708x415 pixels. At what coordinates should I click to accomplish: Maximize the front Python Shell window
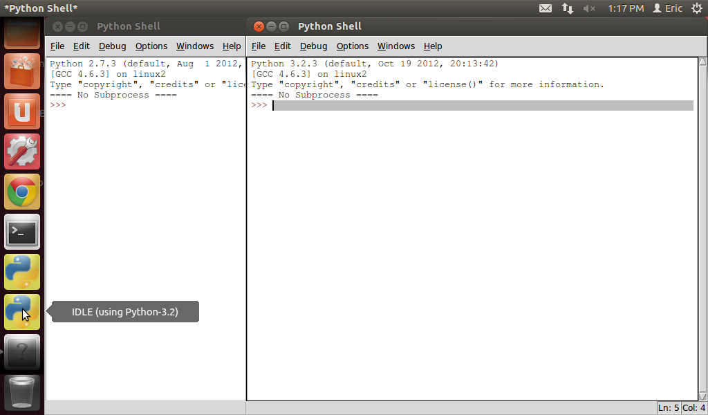click(x=283, y=27)
